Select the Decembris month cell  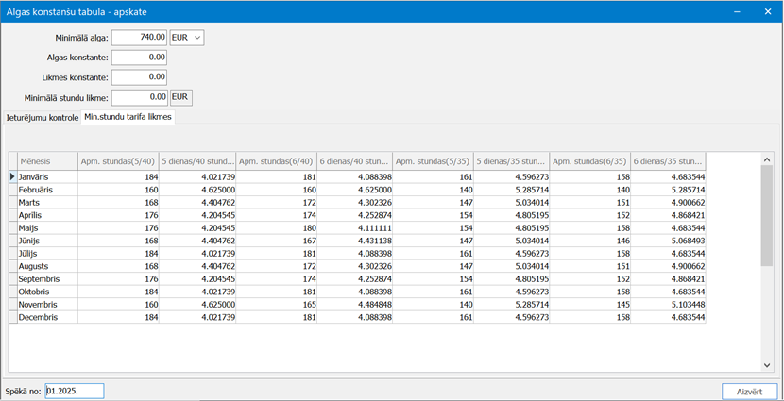(x=46, y=318)
